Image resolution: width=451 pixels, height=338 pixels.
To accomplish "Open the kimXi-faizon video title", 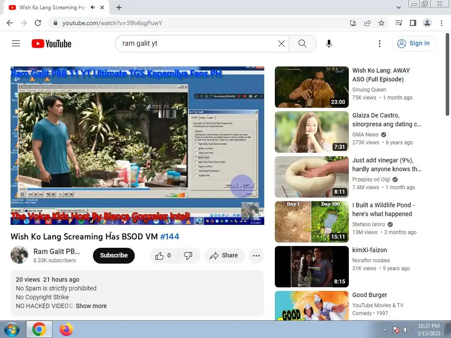I will pyautogui.click(x=370, y=250).
